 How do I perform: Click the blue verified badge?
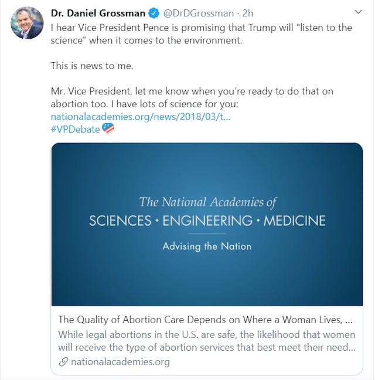tap(154, 13)
